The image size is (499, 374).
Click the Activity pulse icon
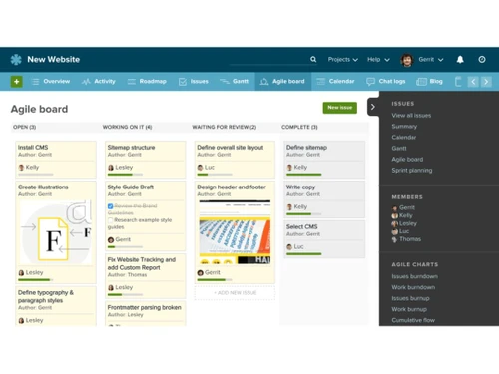tap(86, 82)
